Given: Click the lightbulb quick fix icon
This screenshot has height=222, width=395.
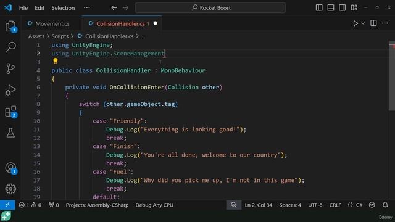Looking at the screenshot, I should pos(56,61).
